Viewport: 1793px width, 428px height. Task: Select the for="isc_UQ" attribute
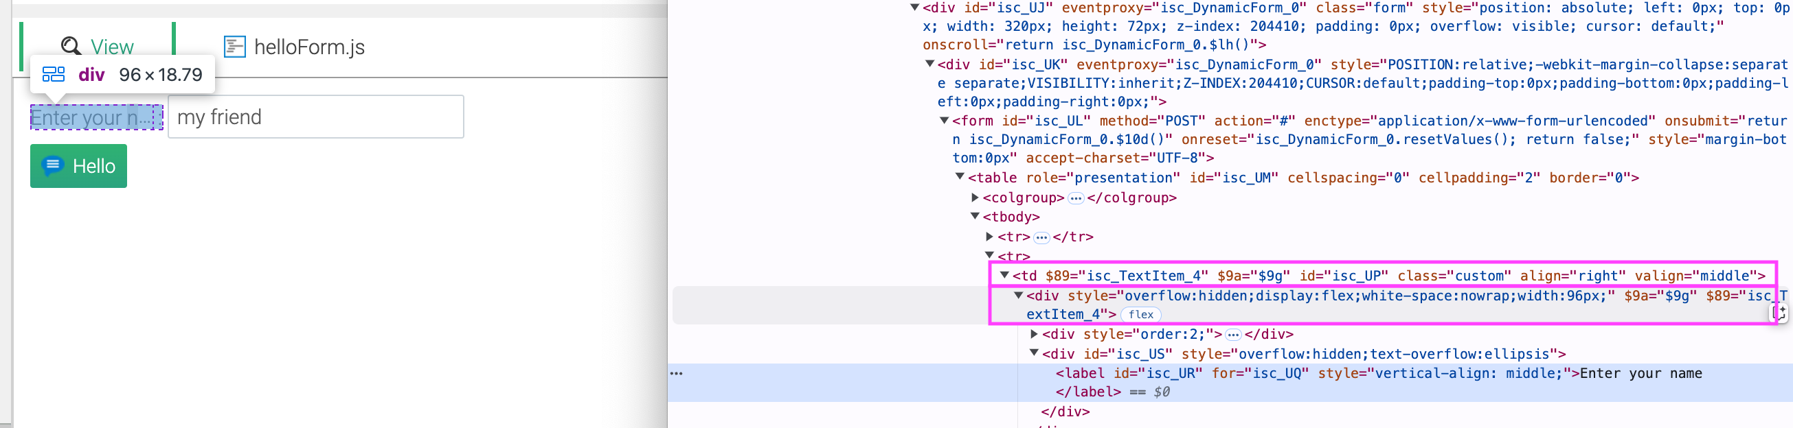1260,373
